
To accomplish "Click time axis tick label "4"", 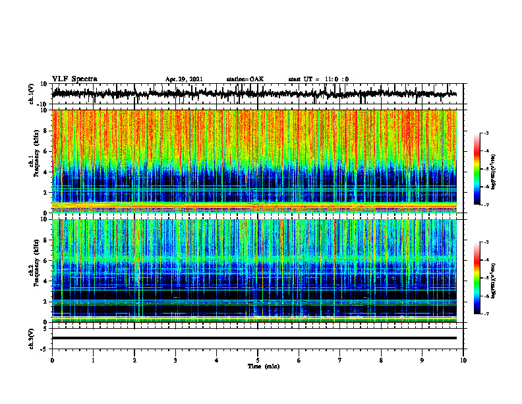I will click(x=217, y=360).
